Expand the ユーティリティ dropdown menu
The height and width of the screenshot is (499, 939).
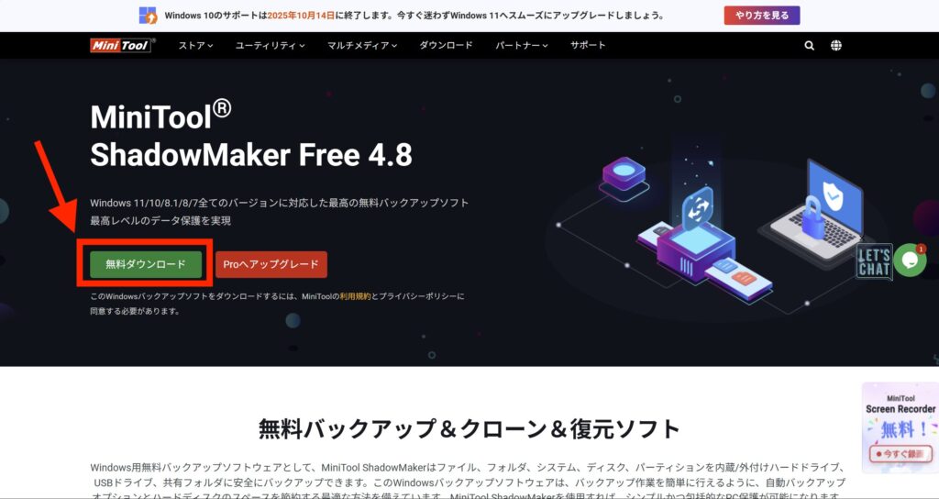(x=271, y=46)
